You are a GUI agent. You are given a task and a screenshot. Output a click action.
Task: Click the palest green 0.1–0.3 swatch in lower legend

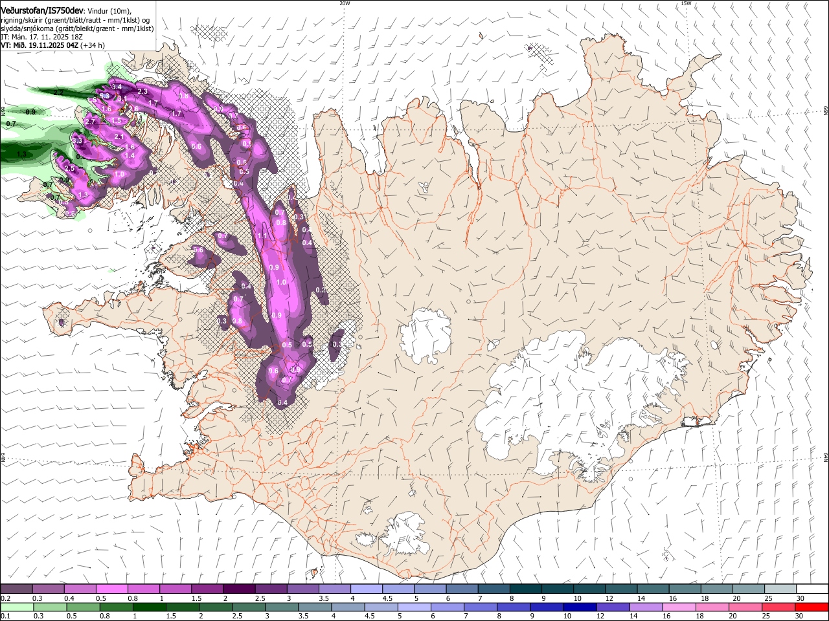click(17, 607)
